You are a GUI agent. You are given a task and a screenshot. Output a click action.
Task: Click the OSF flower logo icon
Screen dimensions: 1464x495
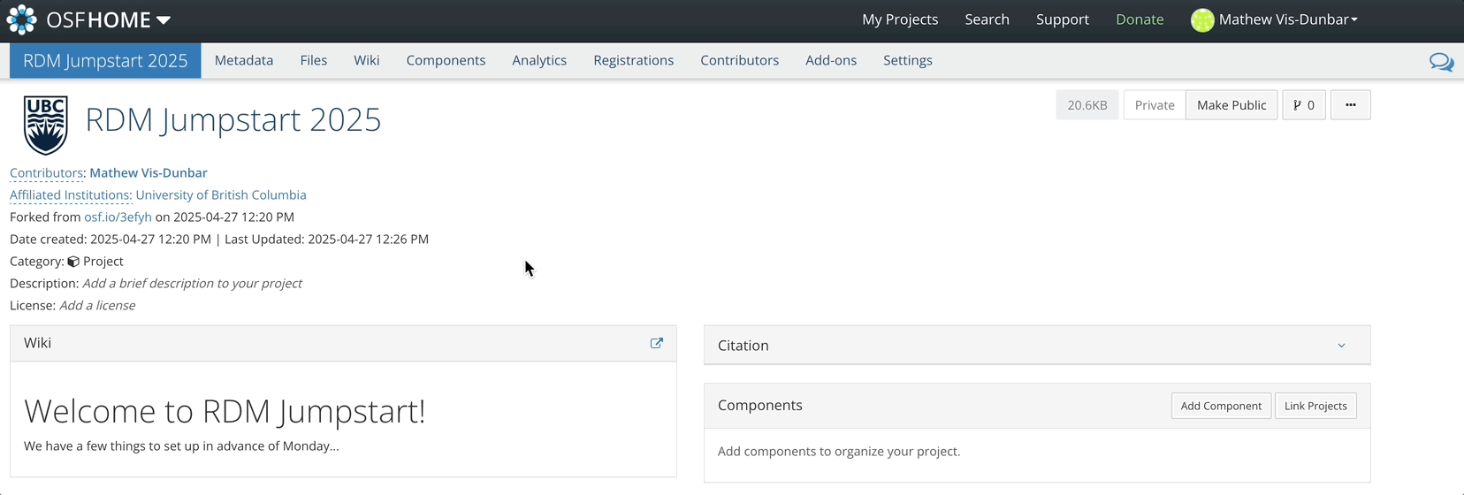(21, 19)
